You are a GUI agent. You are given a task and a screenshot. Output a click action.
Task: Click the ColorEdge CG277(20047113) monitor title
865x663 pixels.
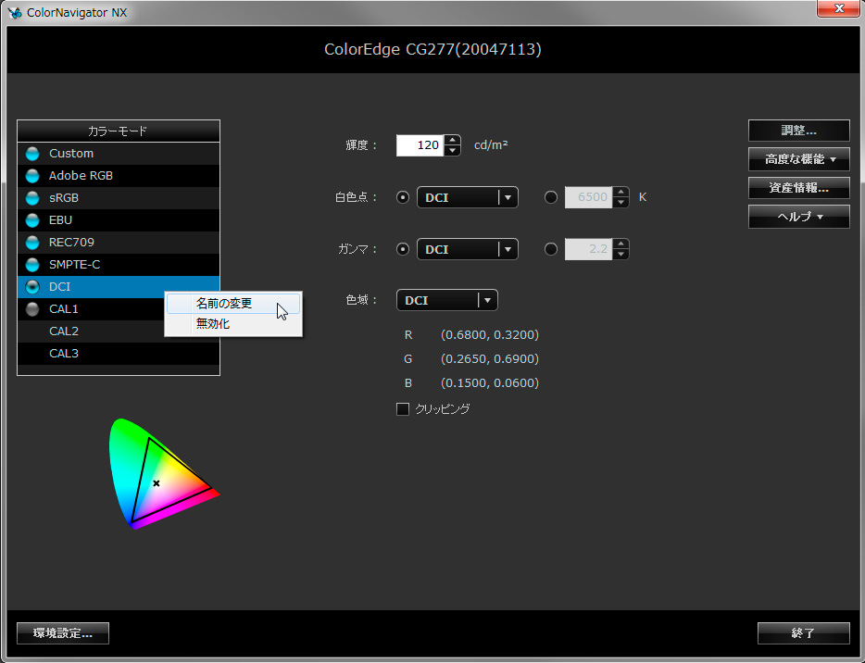[432, 49]
